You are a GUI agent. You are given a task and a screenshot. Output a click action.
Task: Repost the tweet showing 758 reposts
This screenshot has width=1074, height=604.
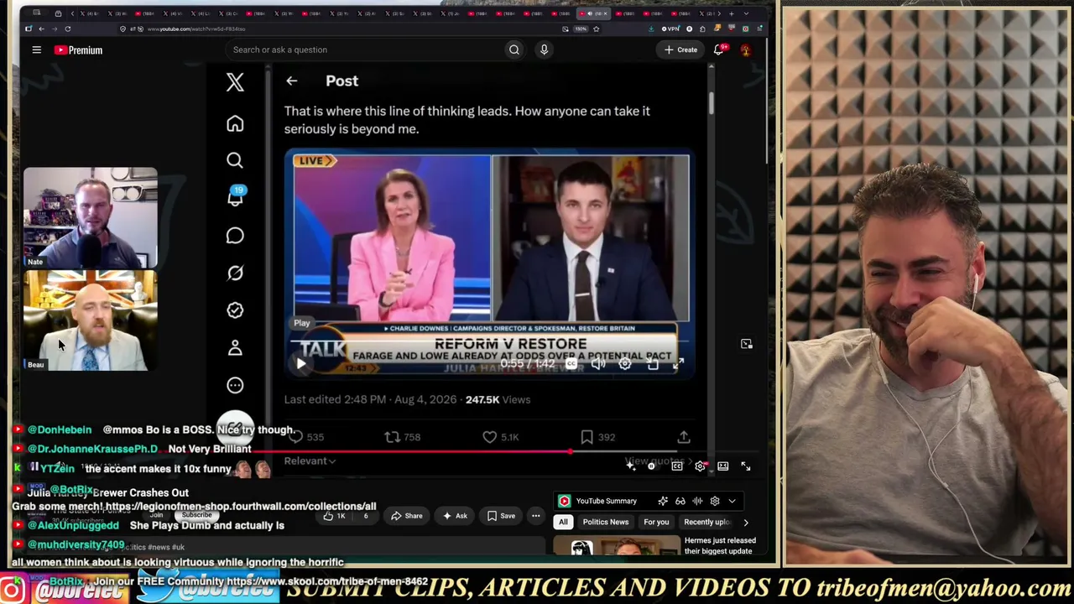(402, 437)
